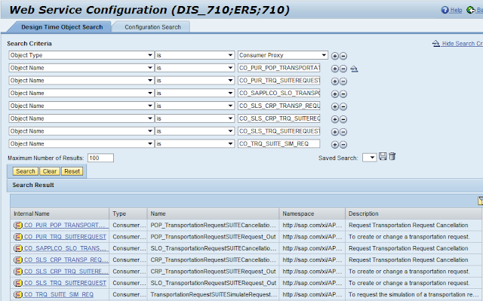This screenshot has width=483, height=301.
Task: Remove the CO_PUR_TRQ_SUITEREQUEST criteria row
Action: coord(343,81)
